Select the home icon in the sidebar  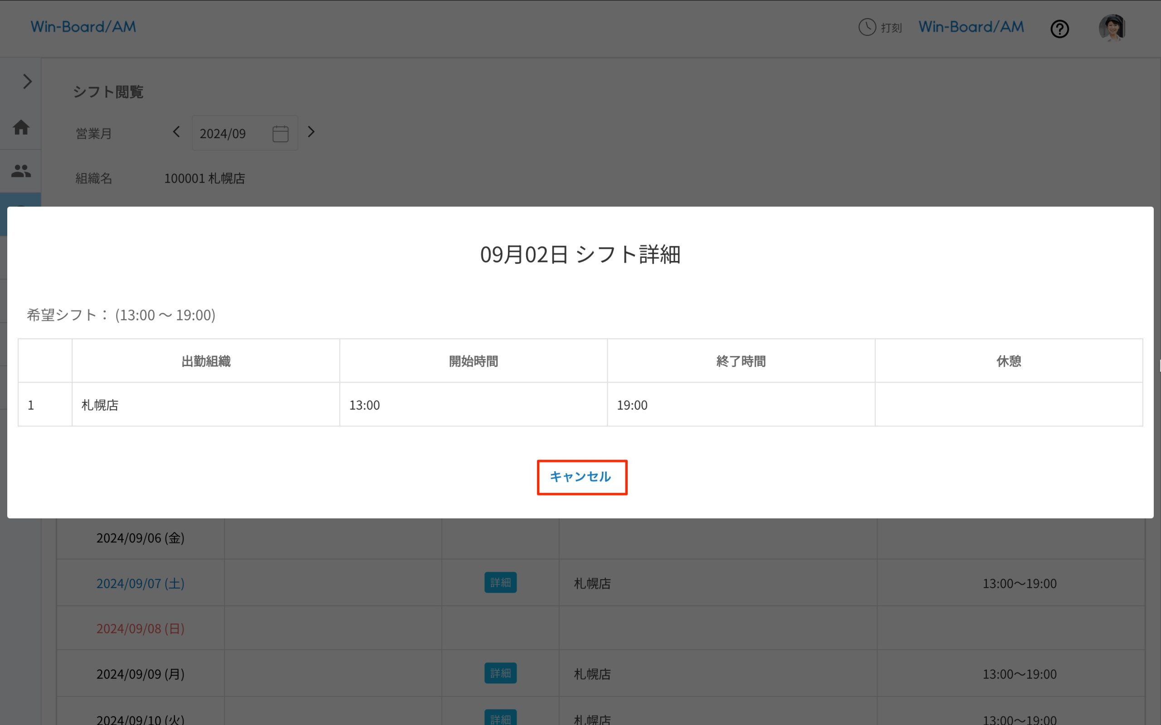[x=21, y=127]
